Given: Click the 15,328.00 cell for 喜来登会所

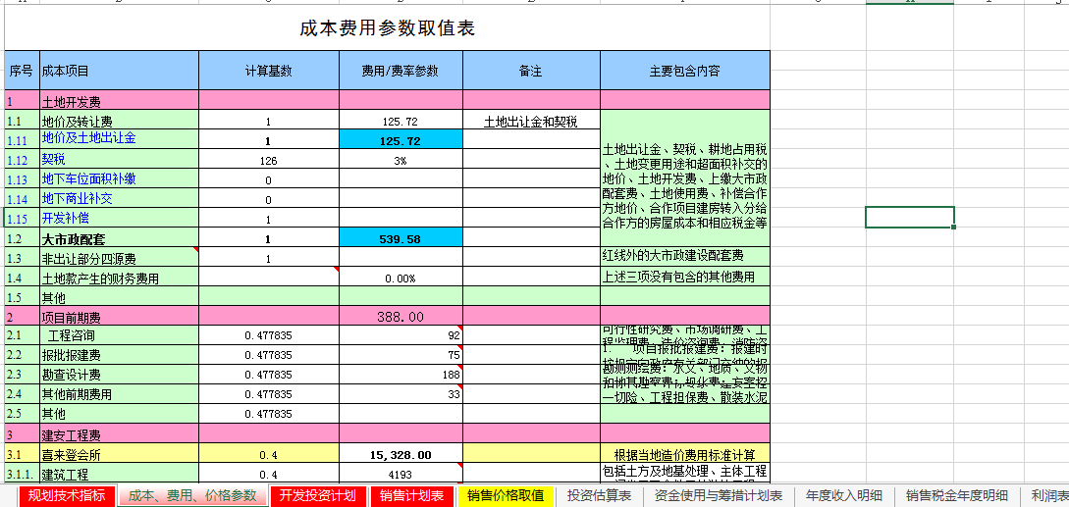Looking at the screenshot, I should [x=401, y=454].
